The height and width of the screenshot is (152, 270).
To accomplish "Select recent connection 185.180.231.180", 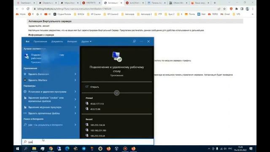I will point(98,130).
